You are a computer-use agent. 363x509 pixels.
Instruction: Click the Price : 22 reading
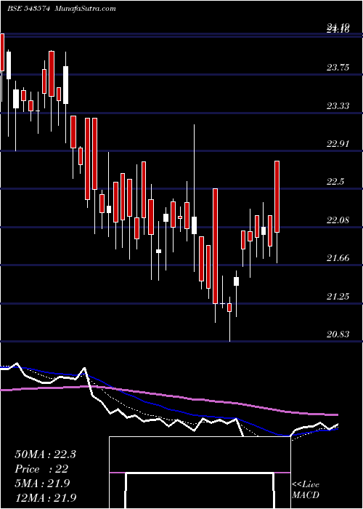pos(41,469)
